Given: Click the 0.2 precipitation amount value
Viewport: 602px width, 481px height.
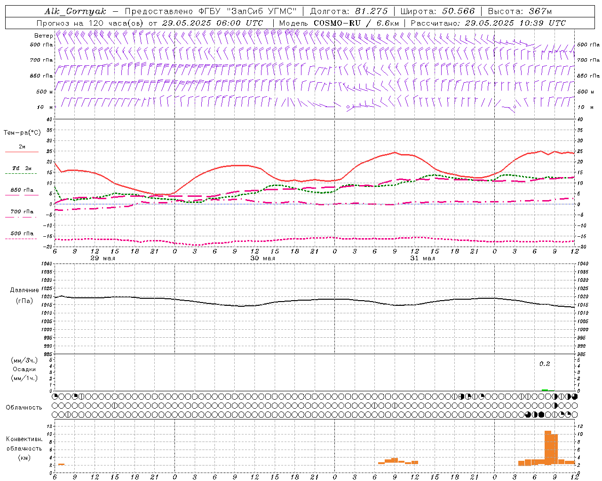Looking at the screenshot, I should coord(545,364).
